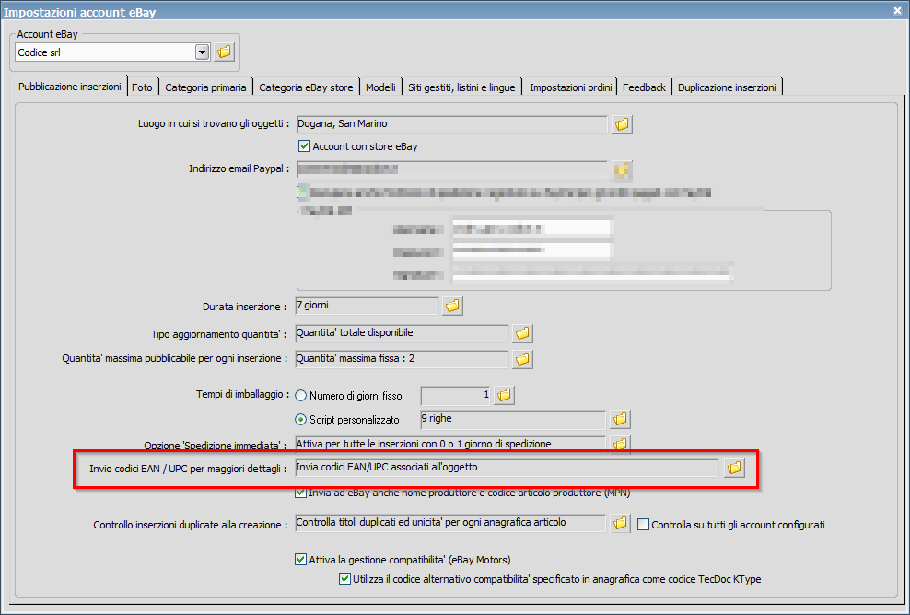Open folder icon for Invio codici EAN / UPC
This screenshot has width=910, height=615.
(x=734, y=468)
